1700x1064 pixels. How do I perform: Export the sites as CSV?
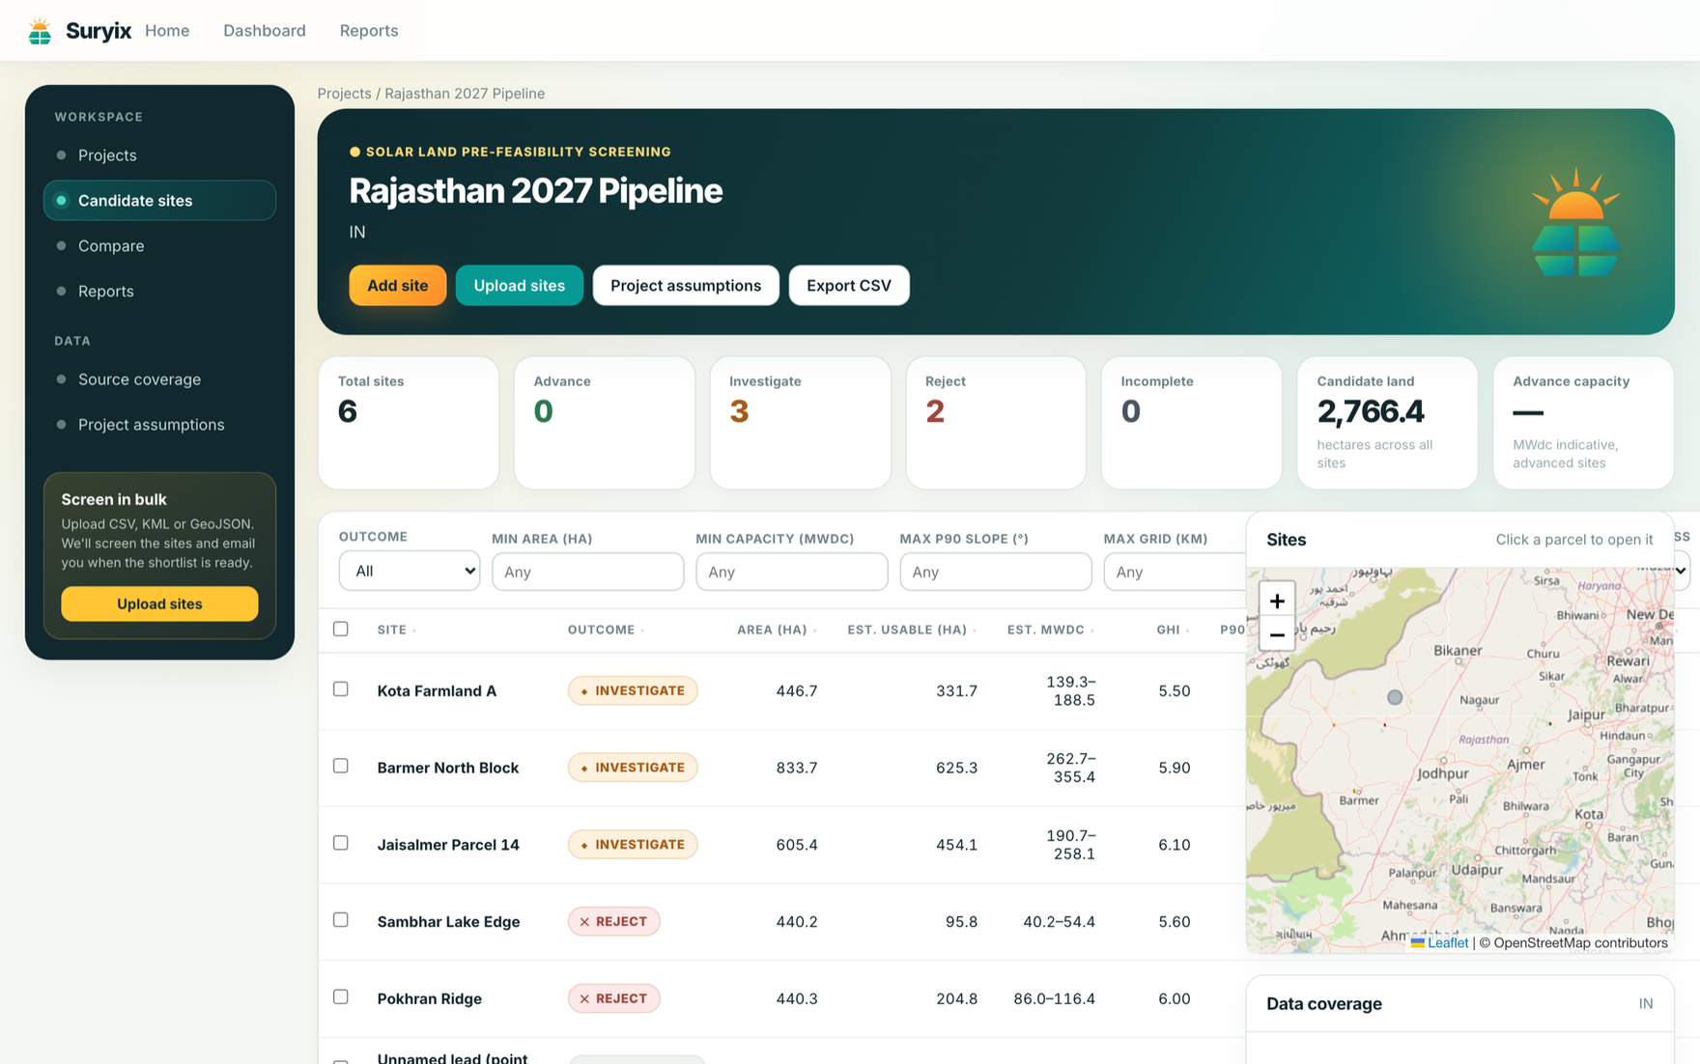[x=849, y=286]
